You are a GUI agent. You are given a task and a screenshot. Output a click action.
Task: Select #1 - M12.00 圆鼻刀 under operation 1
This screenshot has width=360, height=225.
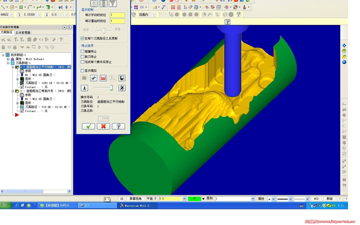click(40, 75)
